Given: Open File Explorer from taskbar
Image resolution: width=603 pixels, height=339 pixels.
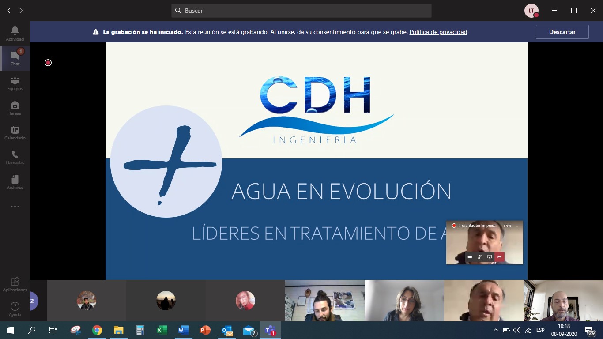Looking at the screenshot, I should [119, 330].
